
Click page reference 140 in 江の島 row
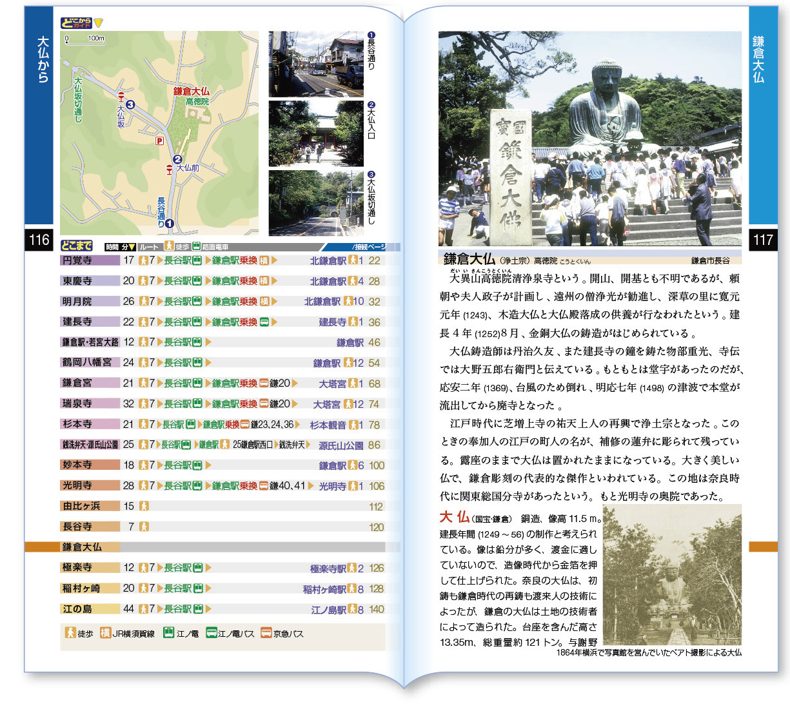click(376, 609)
